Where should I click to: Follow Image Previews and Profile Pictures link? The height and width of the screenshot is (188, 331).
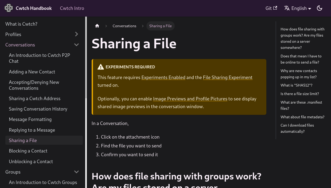[x=190, y=99]
